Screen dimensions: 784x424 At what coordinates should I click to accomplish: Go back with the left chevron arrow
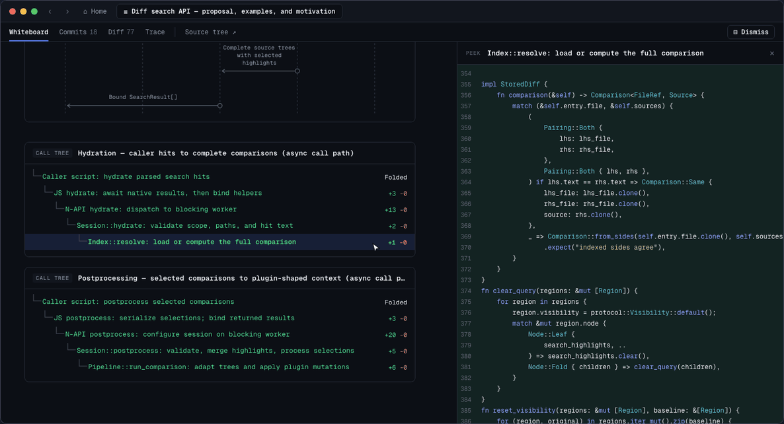click(x=50, y=11)
